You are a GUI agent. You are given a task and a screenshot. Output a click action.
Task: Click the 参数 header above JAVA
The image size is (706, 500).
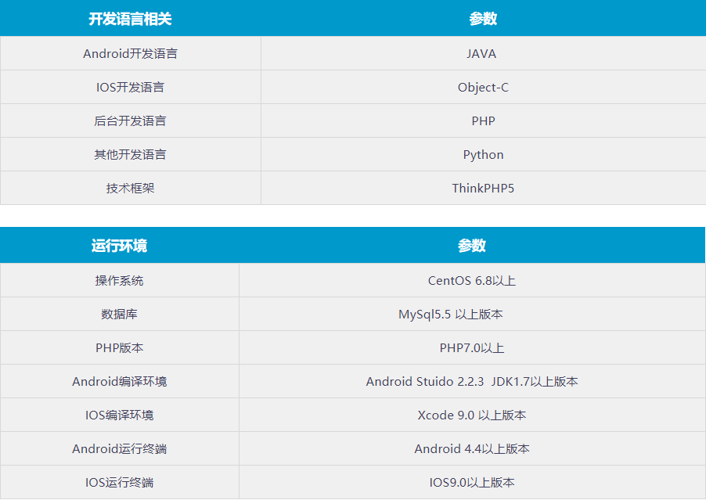pos(483,19)
